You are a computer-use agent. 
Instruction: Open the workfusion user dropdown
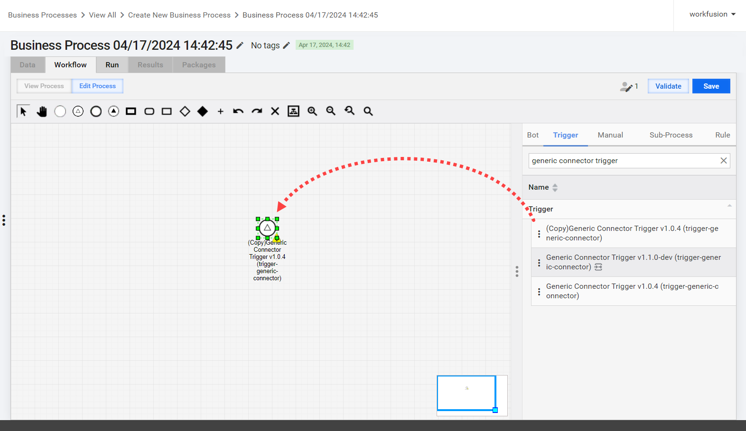tap(712, 14)
